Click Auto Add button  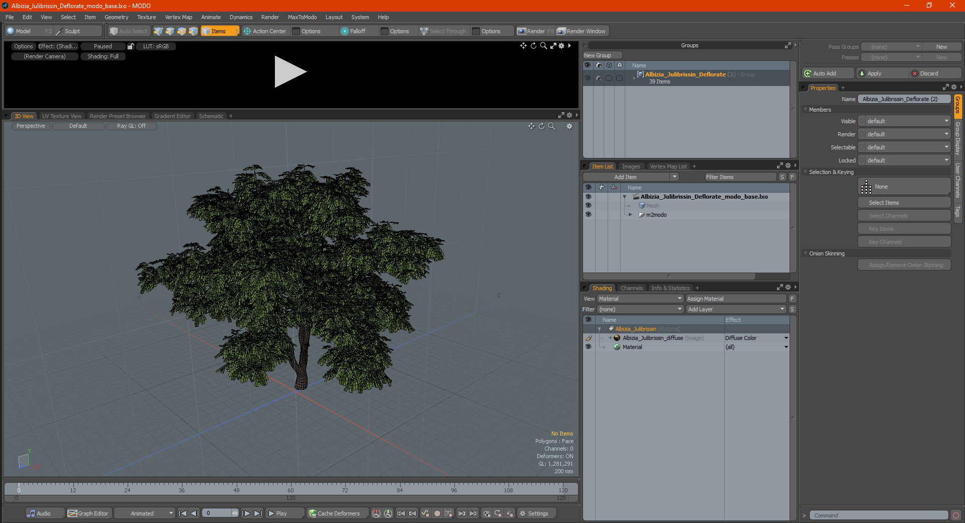(x=828, y=73)
